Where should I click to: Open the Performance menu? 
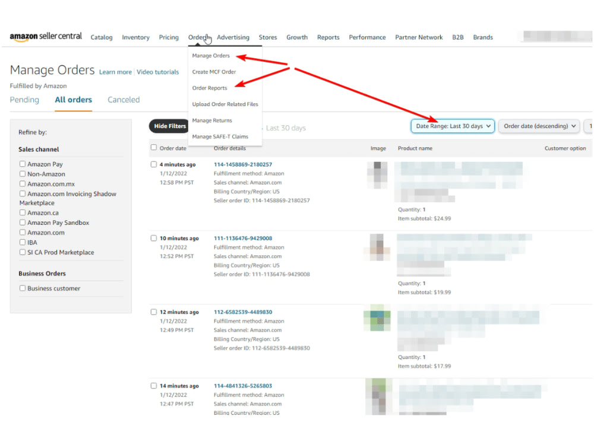(367, 37)
